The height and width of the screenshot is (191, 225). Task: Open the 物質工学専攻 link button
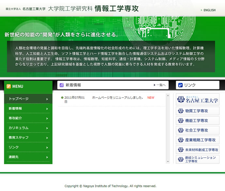coord(198,111)
